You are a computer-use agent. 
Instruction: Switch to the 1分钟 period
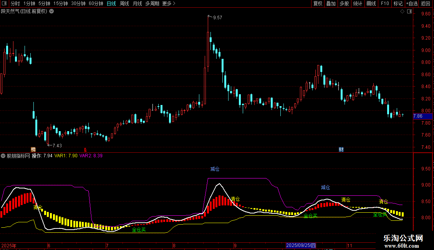[x=29, y=3]
